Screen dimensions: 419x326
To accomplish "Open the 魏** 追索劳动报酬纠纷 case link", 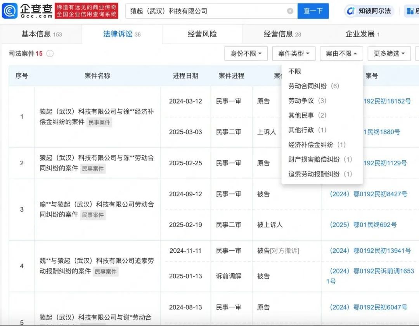I will click(97, 266).
